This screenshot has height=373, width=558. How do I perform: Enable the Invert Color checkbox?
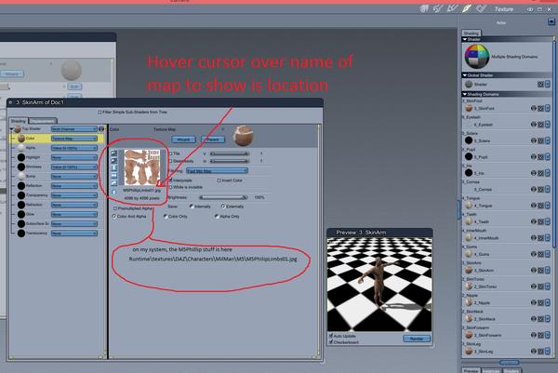click(219, 180)
